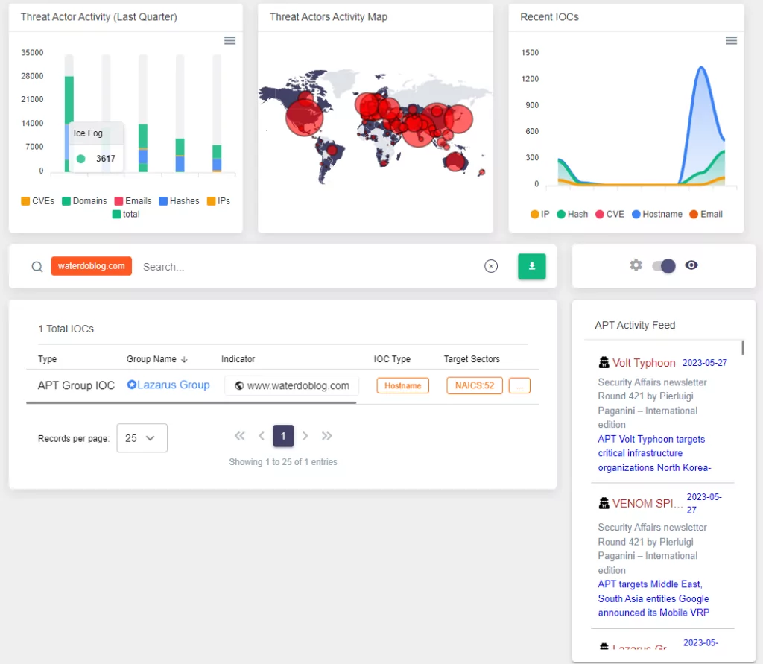Viewport: 763px width, 664px height.
Task: Click the Hostname IOC type tag
Action: 402,385
